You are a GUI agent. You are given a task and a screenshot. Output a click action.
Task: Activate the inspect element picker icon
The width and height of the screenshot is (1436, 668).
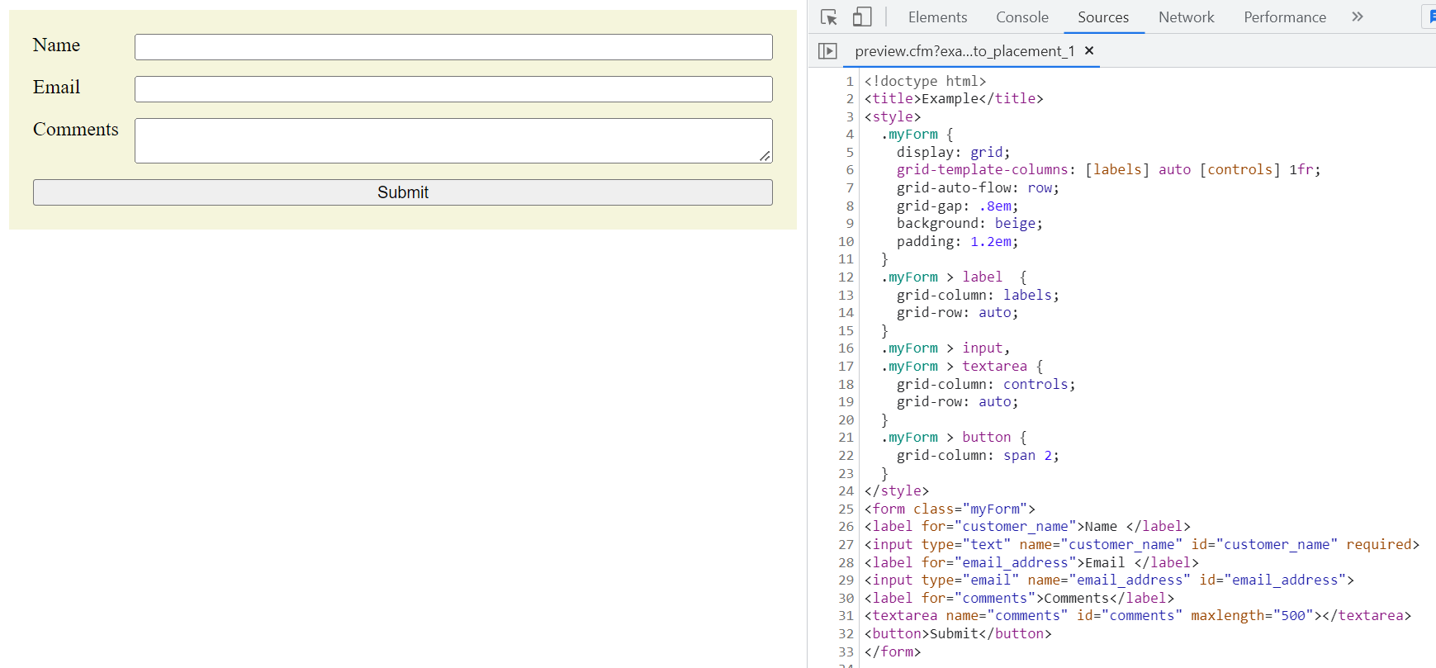[829, 17]
